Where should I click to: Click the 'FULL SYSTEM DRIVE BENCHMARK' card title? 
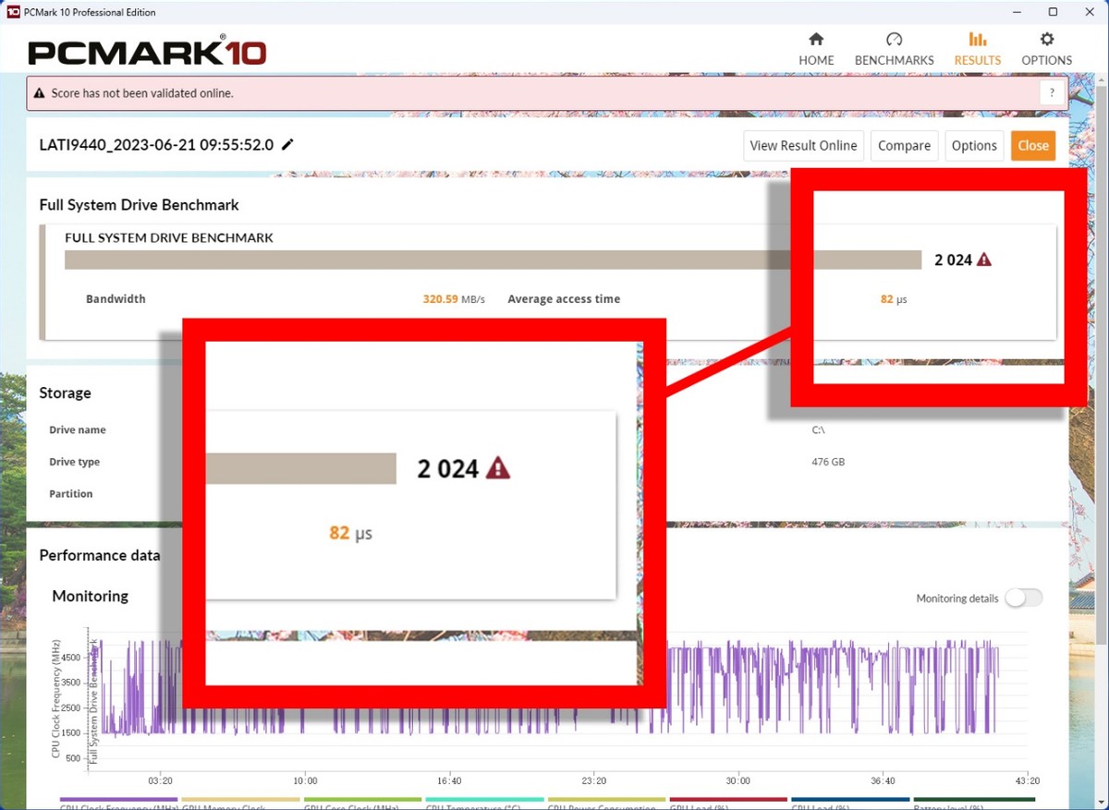click(169, 237)
